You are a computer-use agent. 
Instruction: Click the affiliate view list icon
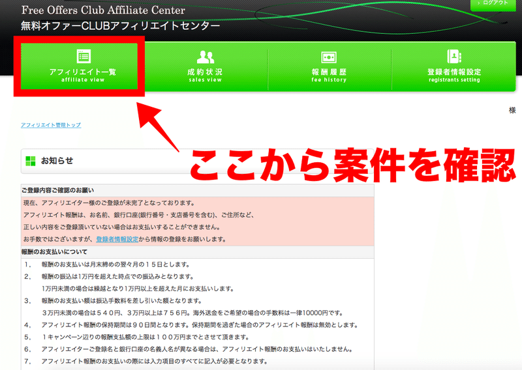tap(84, 57)
